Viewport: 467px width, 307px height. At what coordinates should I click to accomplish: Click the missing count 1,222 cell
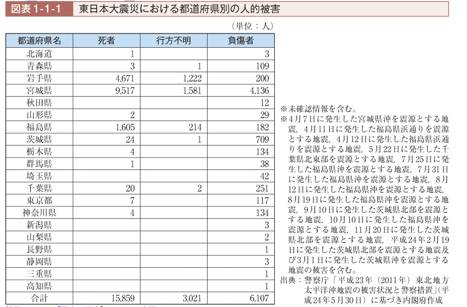pyautogui.click(x=190, y=78)
